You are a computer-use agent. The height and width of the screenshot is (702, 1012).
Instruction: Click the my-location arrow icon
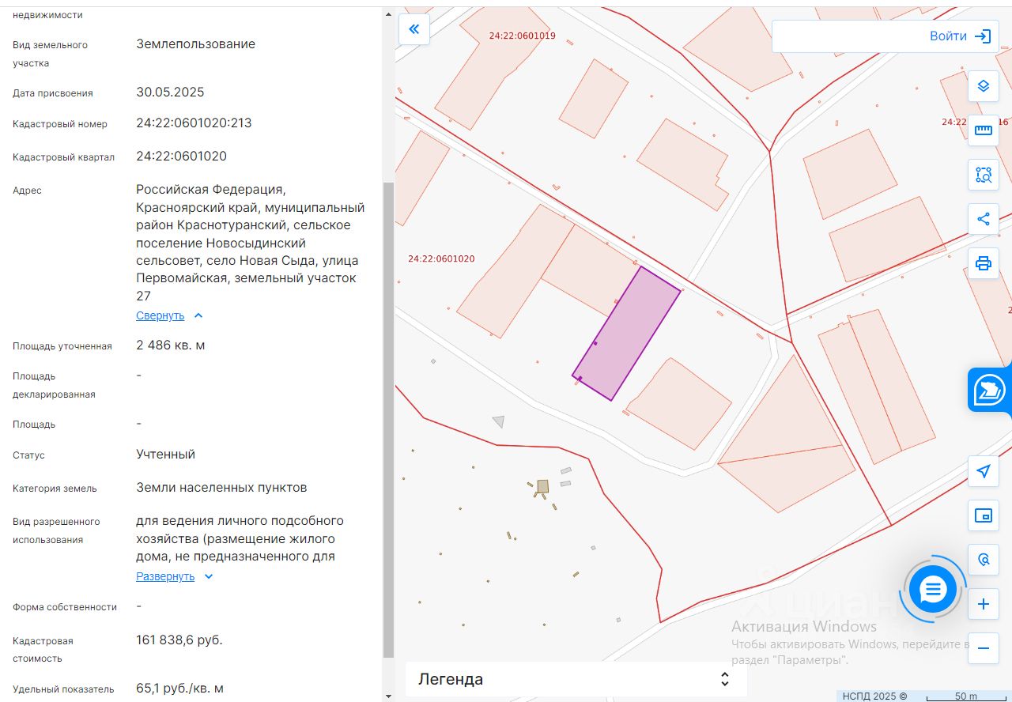(983, 472)
